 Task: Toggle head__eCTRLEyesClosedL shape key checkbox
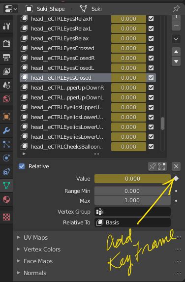point(151,68)
